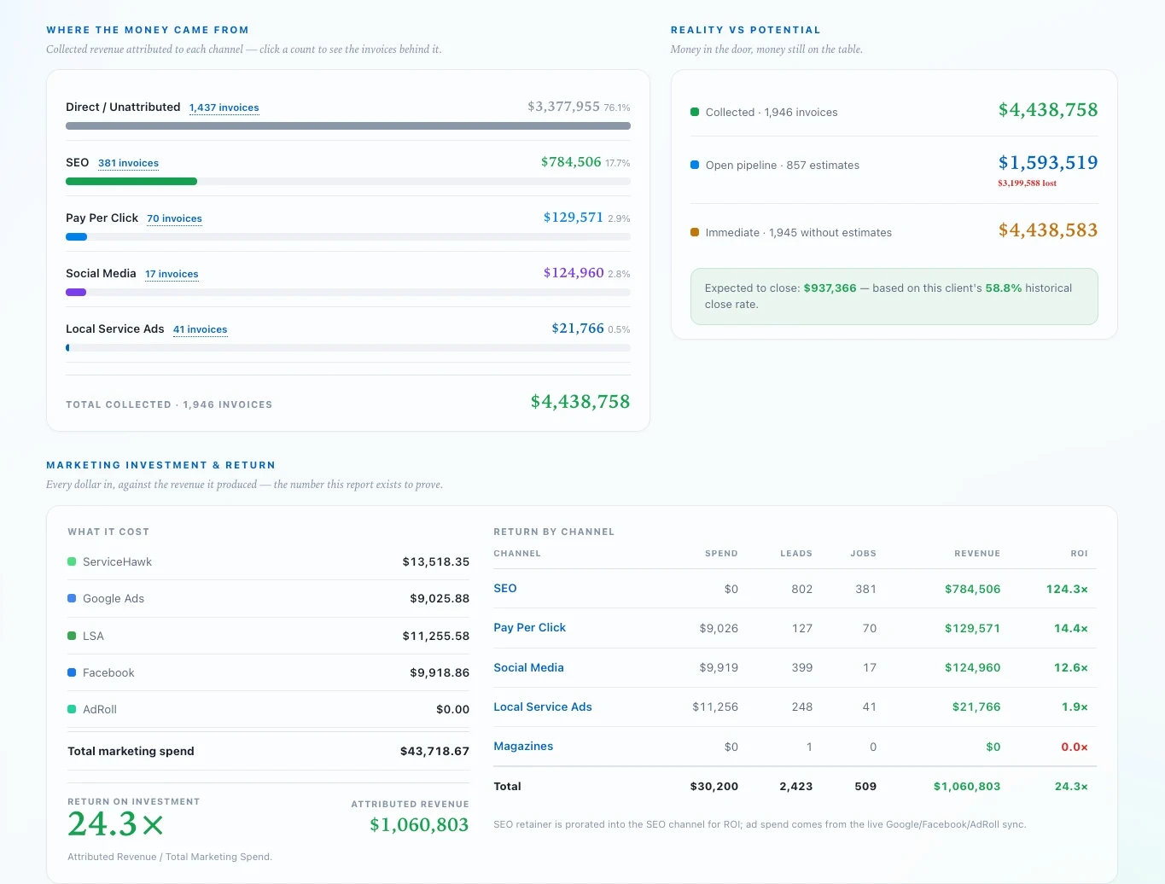Click the Facebook color marker

[72, 672]
